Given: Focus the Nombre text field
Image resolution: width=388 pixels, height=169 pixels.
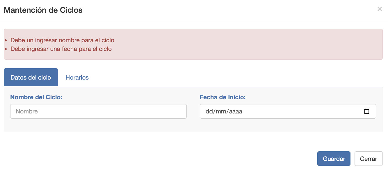Looking at the screenshot, I should click(x=98, y=111).
